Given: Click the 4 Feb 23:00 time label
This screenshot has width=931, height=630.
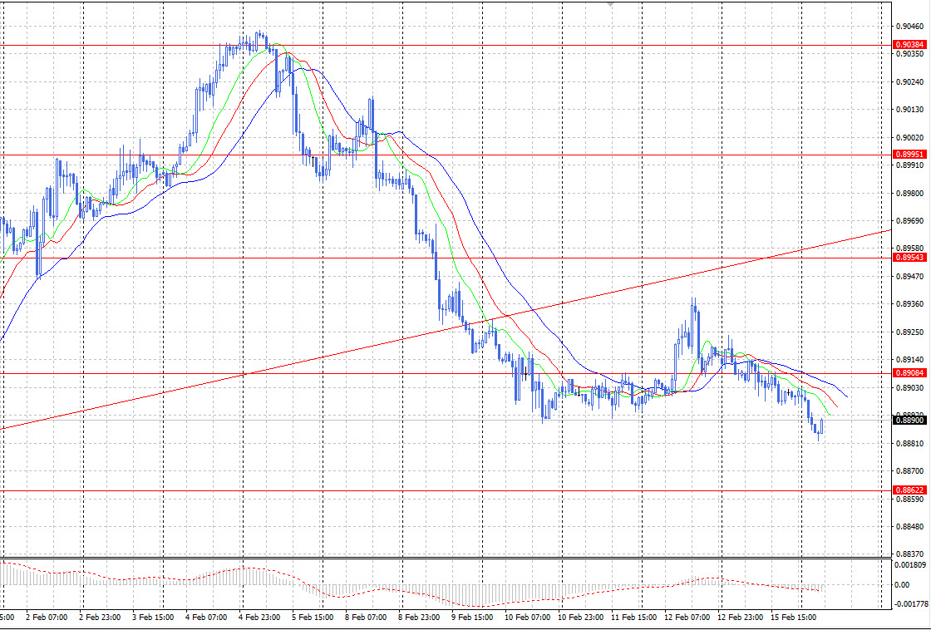Looking at the screenshot, I should tap(259, 617).
